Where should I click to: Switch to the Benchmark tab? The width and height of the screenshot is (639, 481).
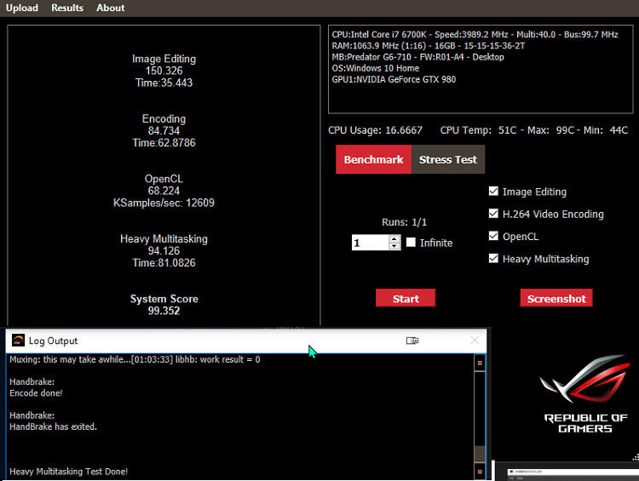click(373, 159)
